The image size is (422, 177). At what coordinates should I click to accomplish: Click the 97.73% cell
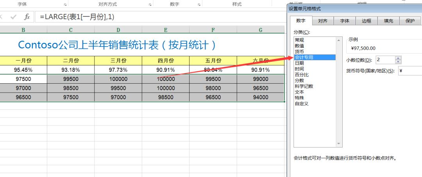pos(118,70)
